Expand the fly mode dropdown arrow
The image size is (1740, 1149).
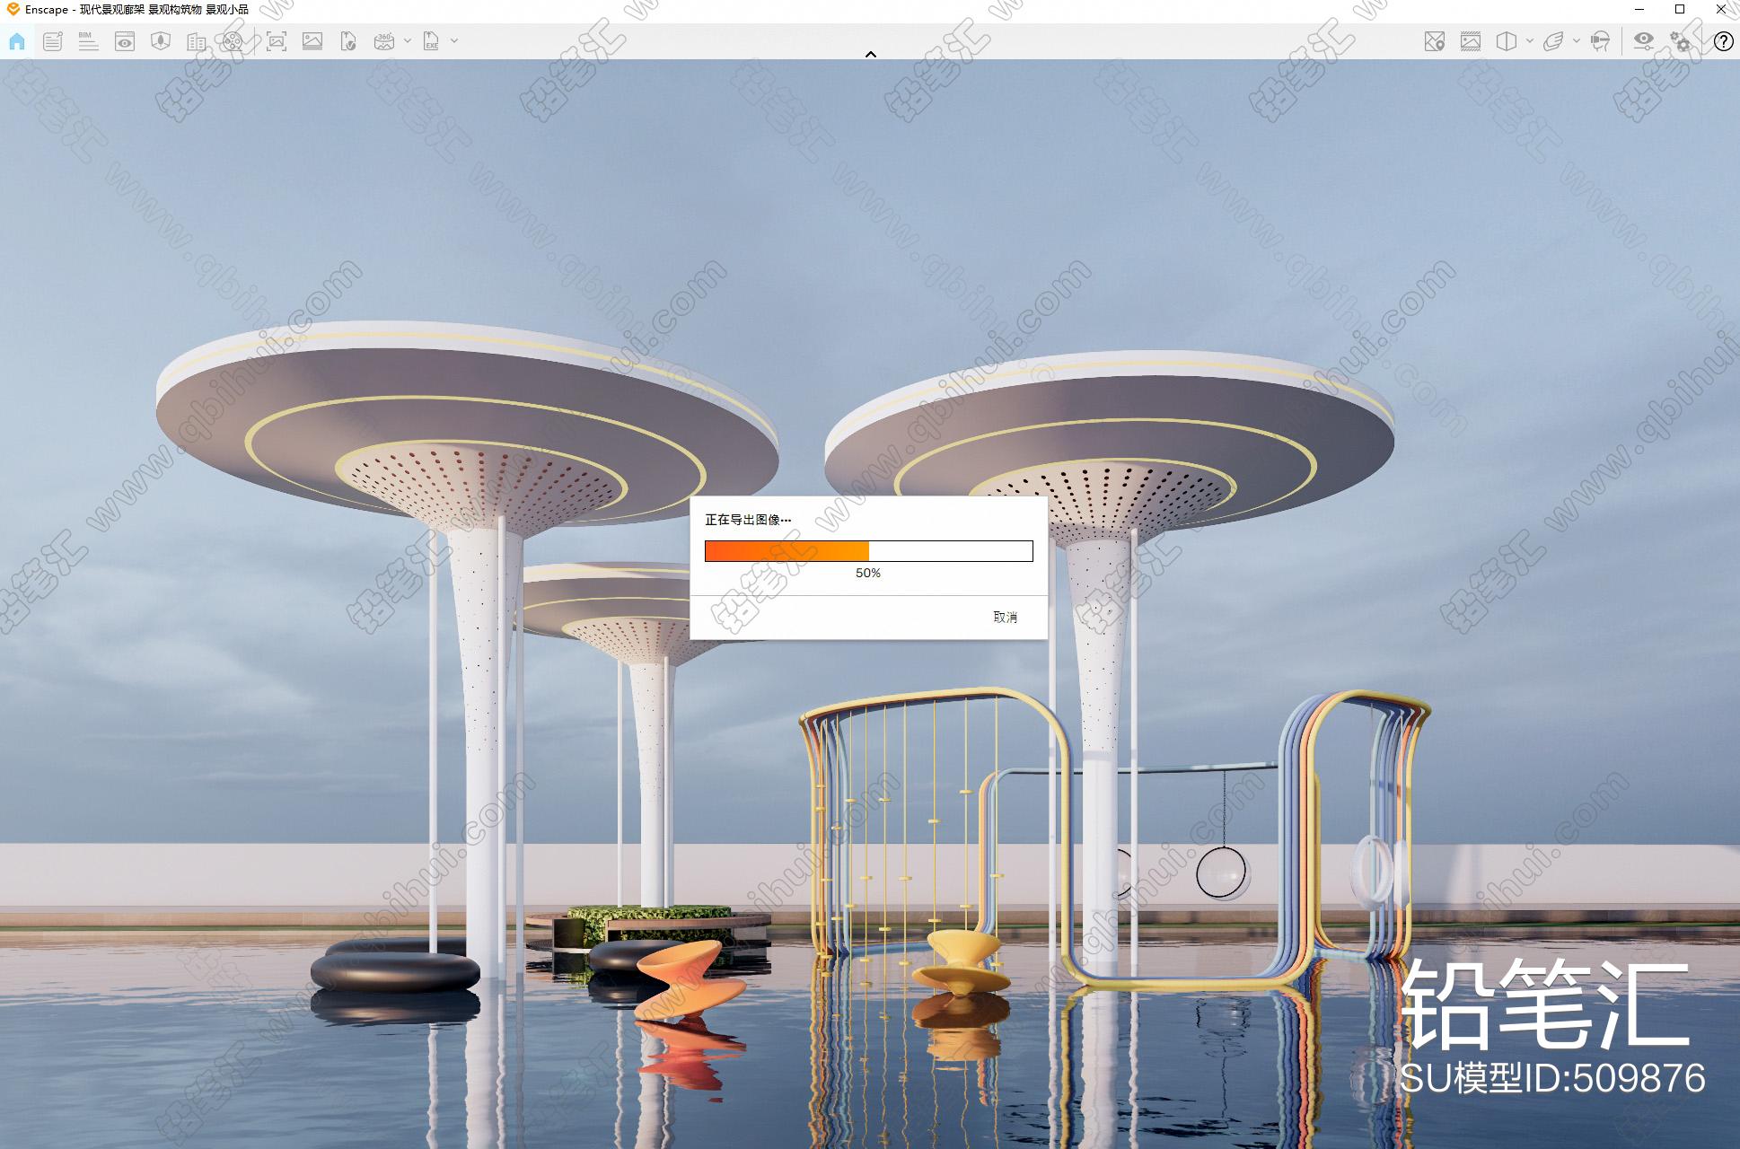tap(1577, 41)
